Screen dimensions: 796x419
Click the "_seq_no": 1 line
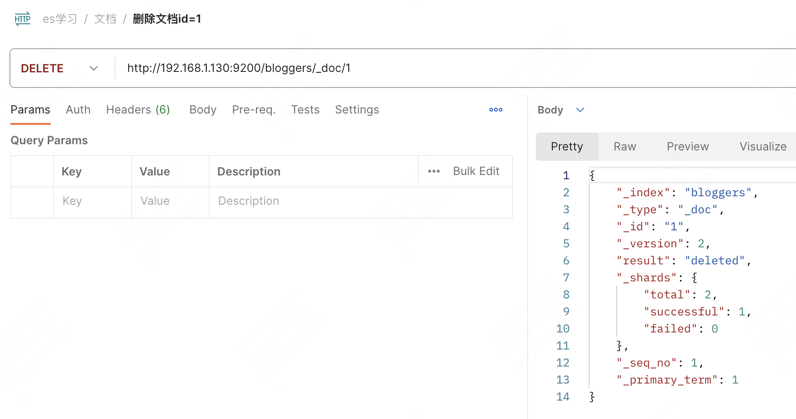(660, 363)
